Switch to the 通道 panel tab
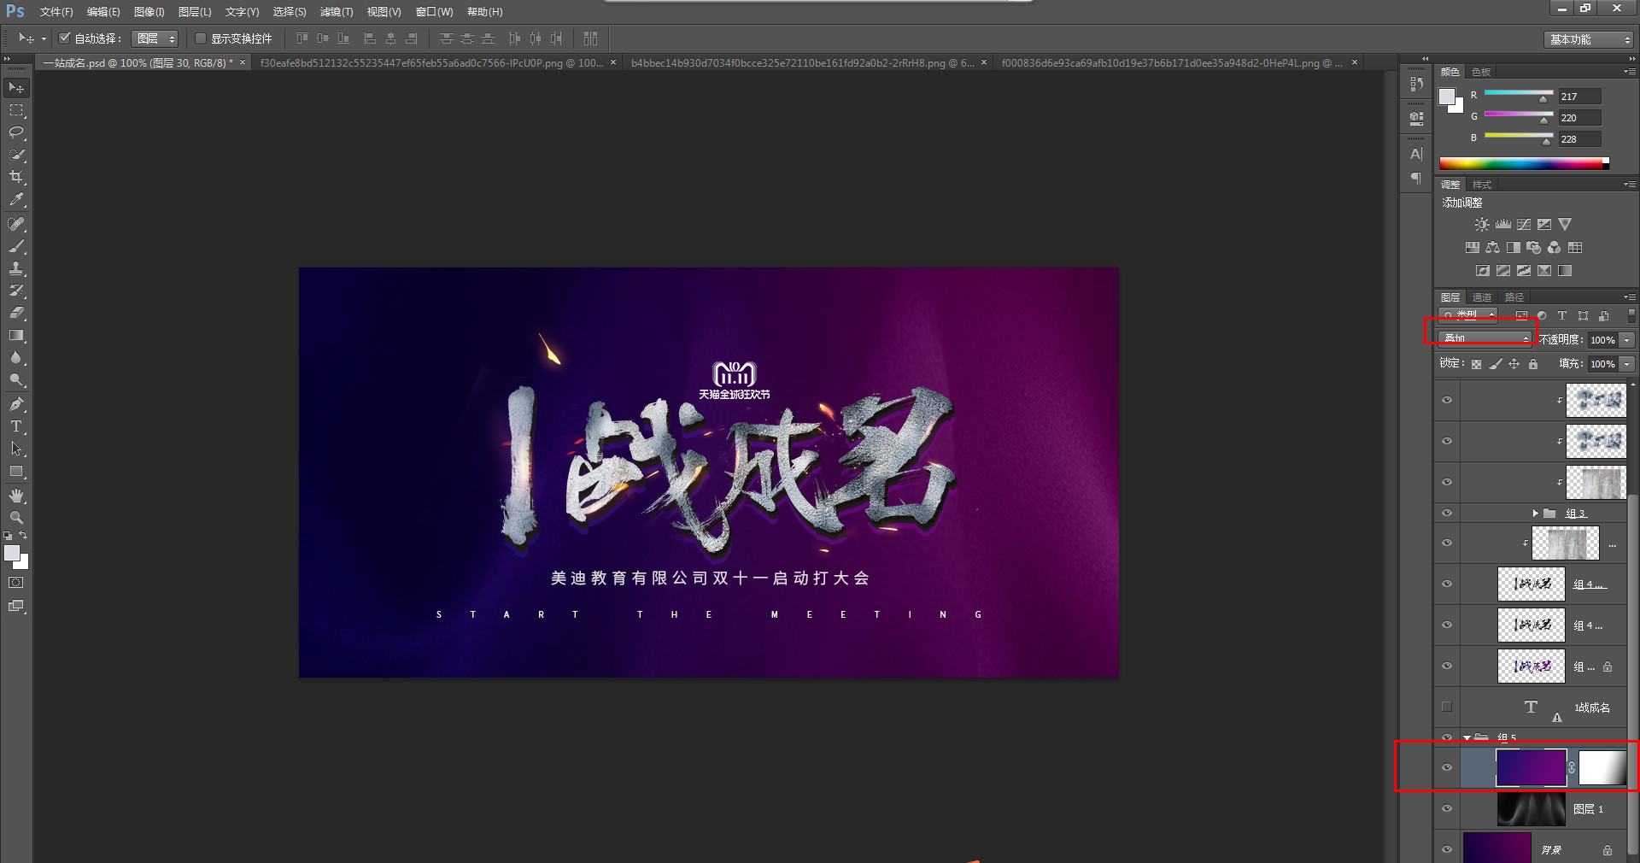Image resolution: width=1640 pixels, height=863 pixels. [1482, 297]
